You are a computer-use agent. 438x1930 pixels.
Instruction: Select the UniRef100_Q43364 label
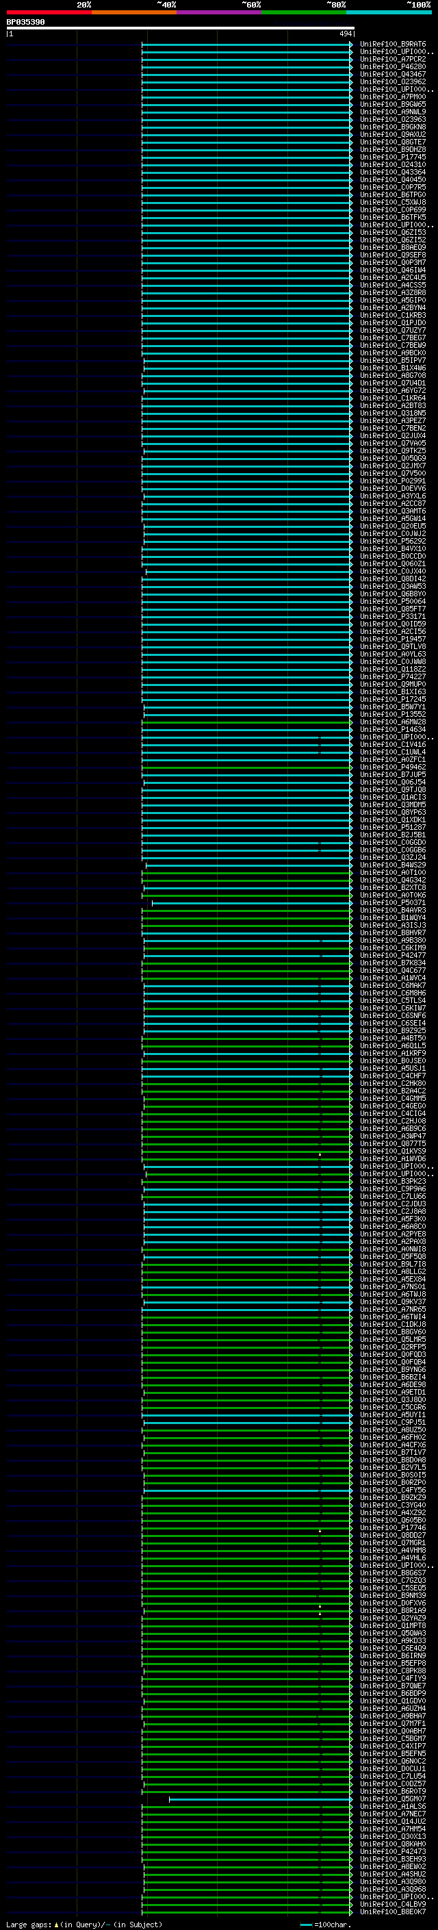[393, 173]
